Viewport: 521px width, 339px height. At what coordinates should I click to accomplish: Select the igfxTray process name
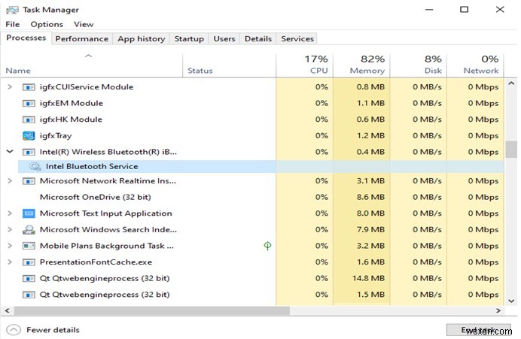click(56, 135)
